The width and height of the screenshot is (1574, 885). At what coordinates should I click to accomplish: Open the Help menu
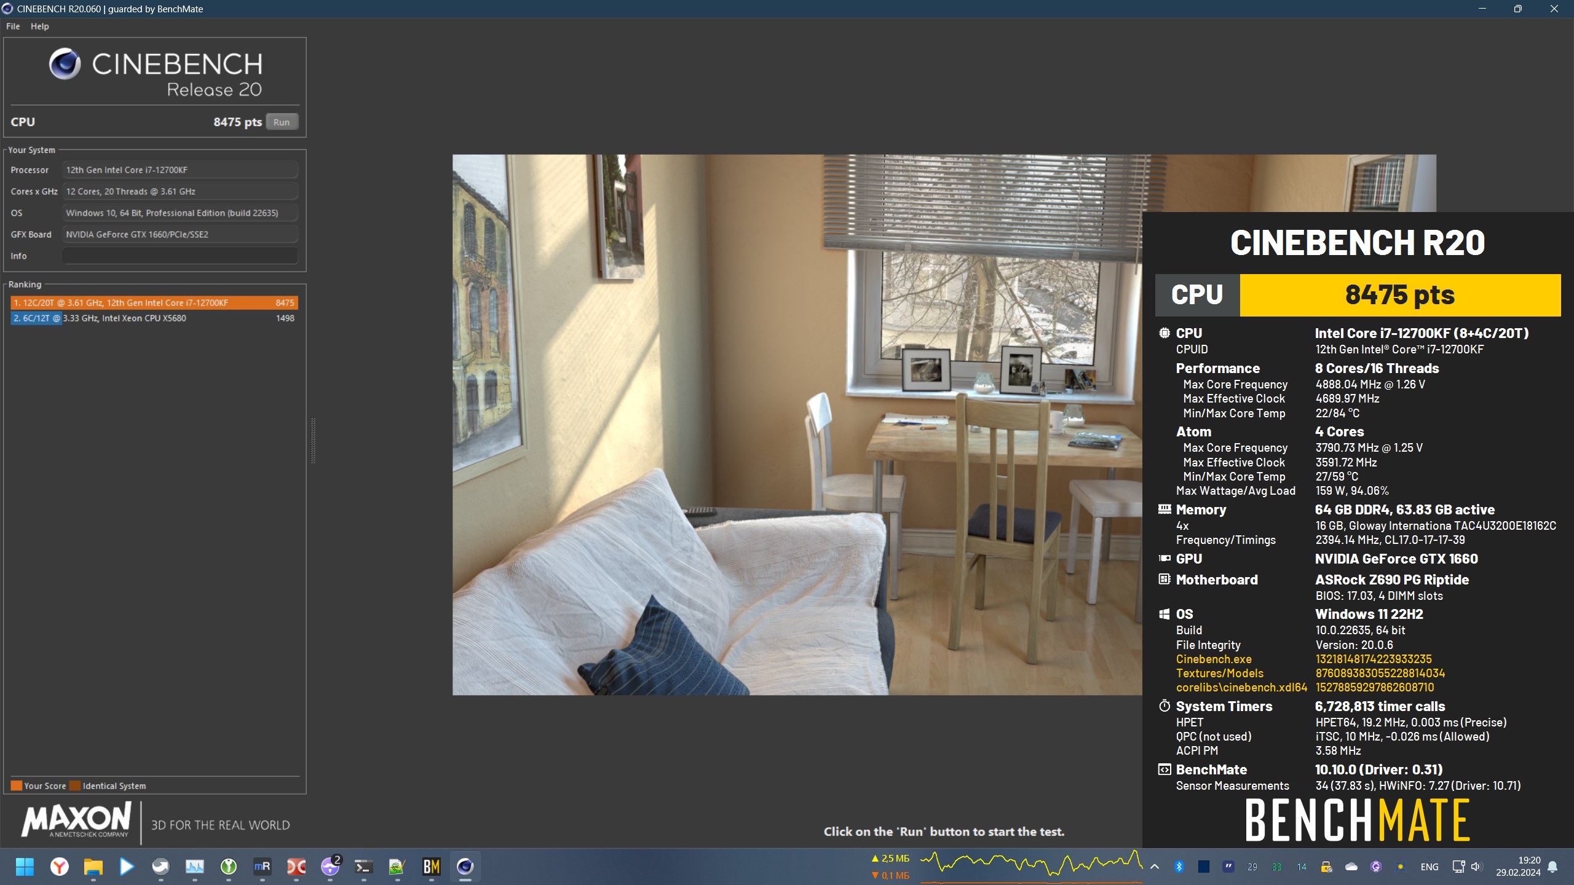(x=40, y=26)
